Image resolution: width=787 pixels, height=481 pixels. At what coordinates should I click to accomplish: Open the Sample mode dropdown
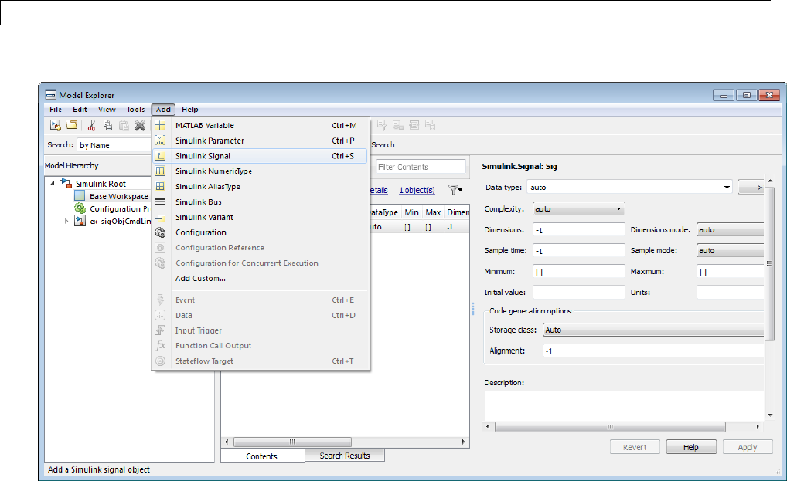click(x=731, y=250)
